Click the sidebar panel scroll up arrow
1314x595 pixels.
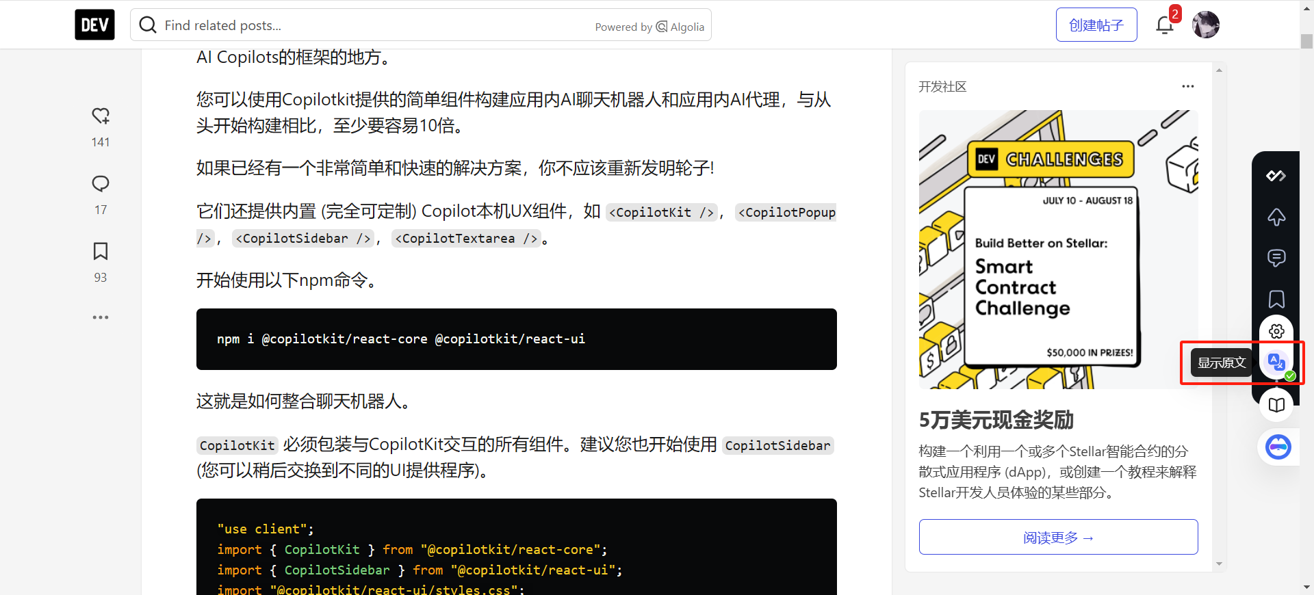pyautogui.click(x=1219, y=70)
